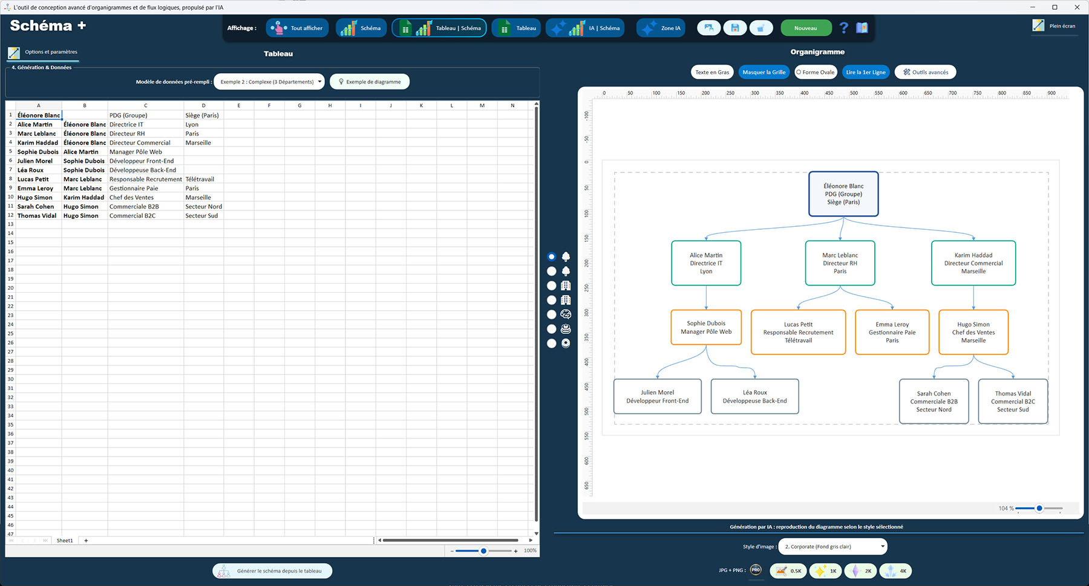Adjust the organigramme zoom slider at 104%

point(1039,509)
